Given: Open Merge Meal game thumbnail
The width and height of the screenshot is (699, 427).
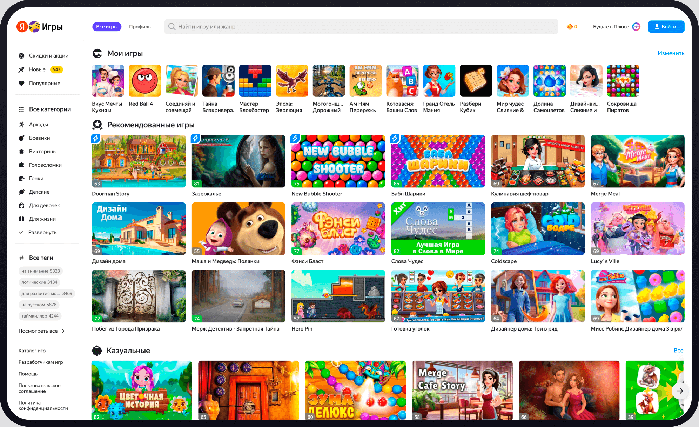Looking at the screenshot, I should (638, 161).
